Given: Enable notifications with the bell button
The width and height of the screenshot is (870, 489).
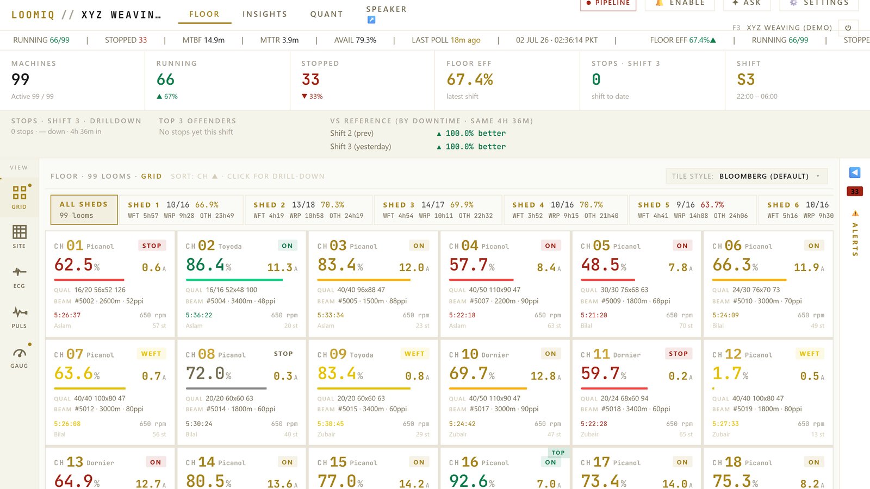Looking at the screenshot, I should pos(680,3).
